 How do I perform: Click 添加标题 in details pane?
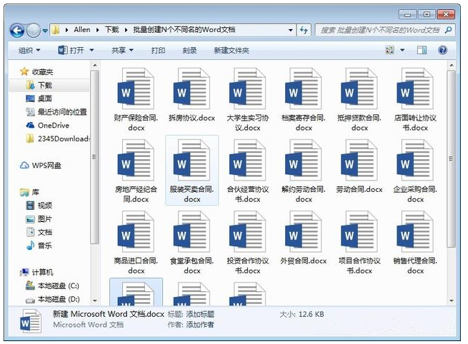200,314
